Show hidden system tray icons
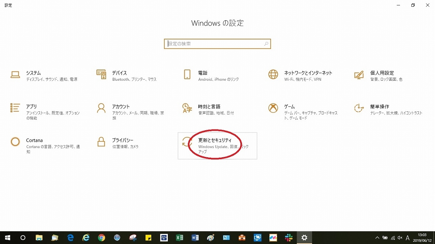The width and height of the screenshot is (435, 244). pyautogui.click(x=377, y=238)
